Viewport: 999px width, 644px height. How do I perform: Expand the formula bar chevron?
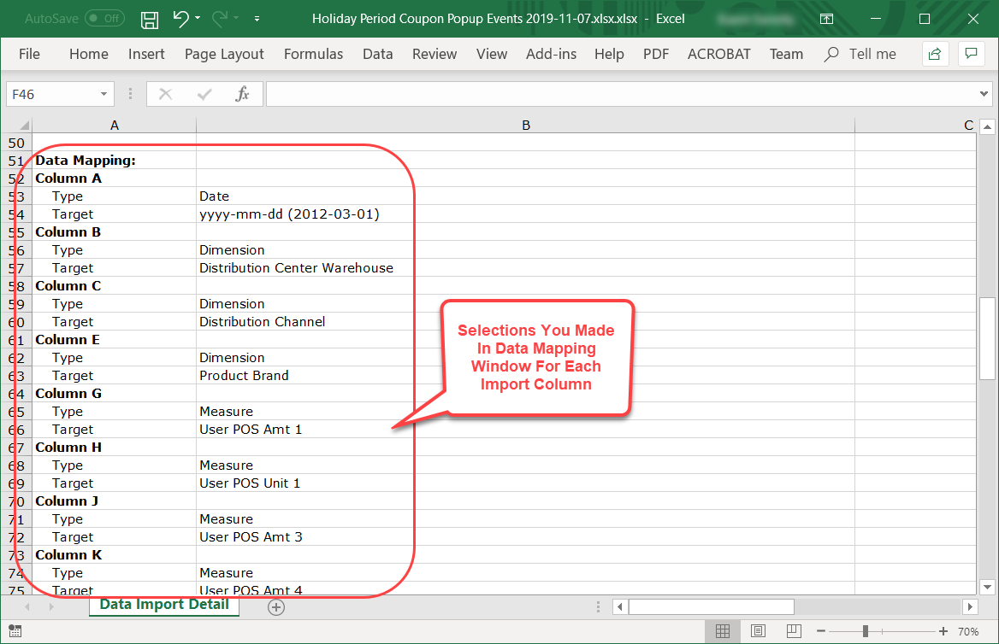pyautogui.click(x=984, y=94)
